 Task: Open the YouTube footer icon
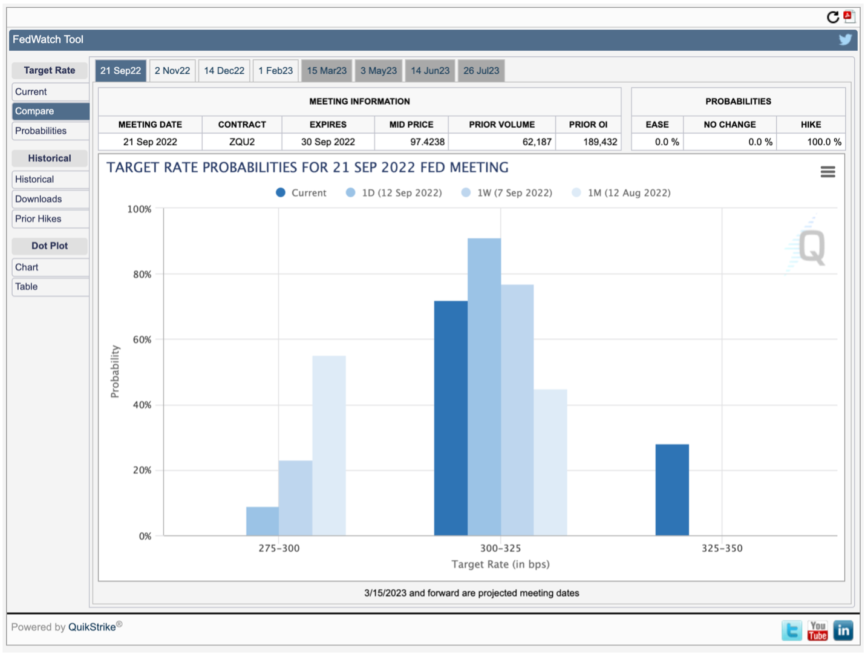[x=817, y=630]
